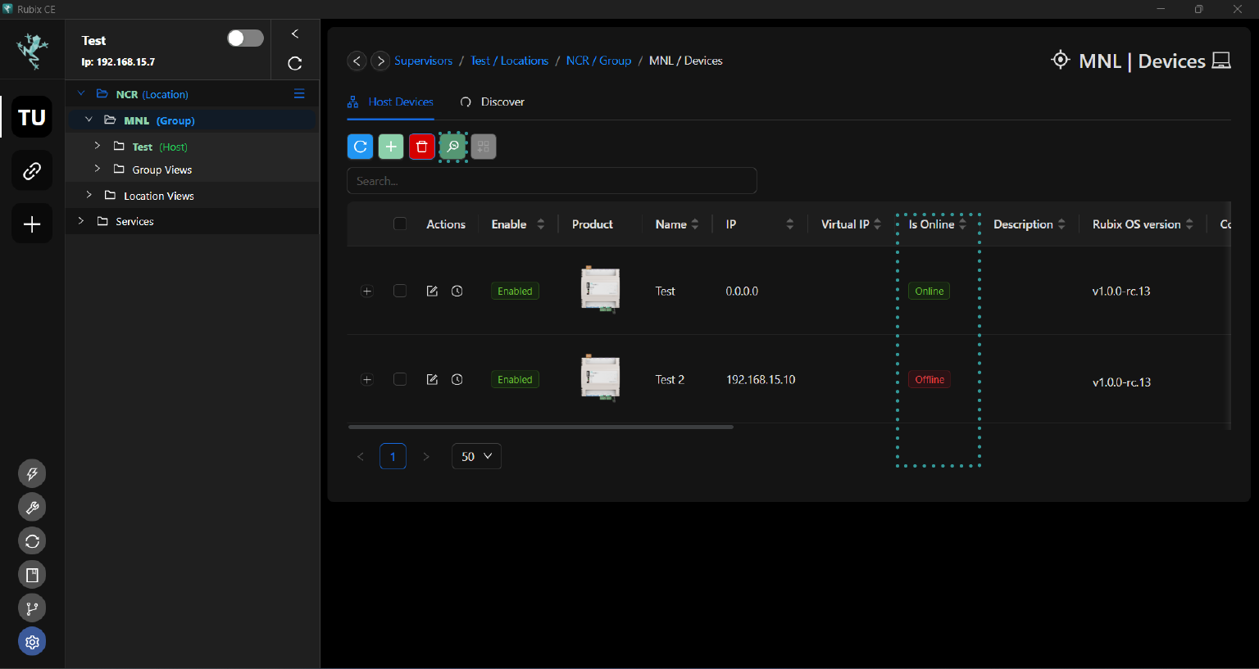1259x669 pixels.
Task: Collapse sidebar with left arrow
Action: [295, 34]
